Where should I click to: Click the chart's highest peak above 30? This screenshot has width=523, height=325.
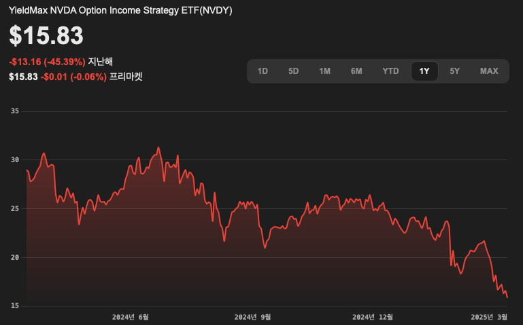point(158,147)
